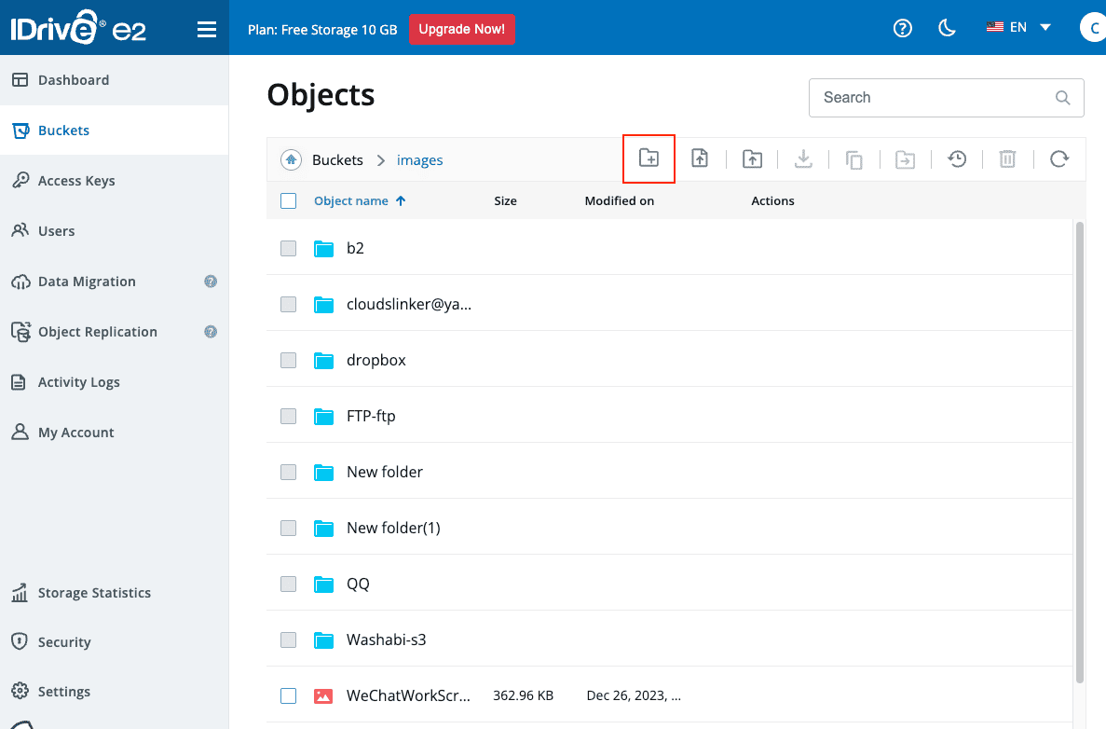Open Activity Logs from the sidebar
The height and width of the screenshot is (729, 1106).
(79, 381)
